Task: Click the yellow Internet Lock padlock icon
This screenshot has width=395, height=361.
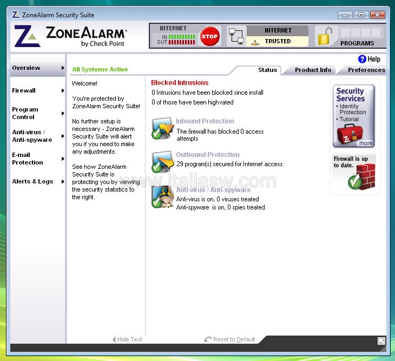Action: 325,36
